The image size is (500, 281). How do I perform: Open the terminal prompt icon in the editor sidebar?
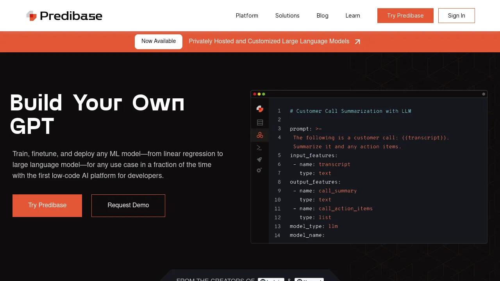[x=259, y=148]
